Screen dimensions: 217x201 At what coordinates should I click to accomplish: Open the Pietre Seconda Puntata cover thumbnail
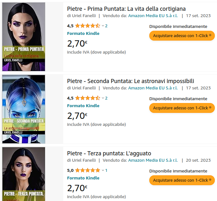point(24,109)
